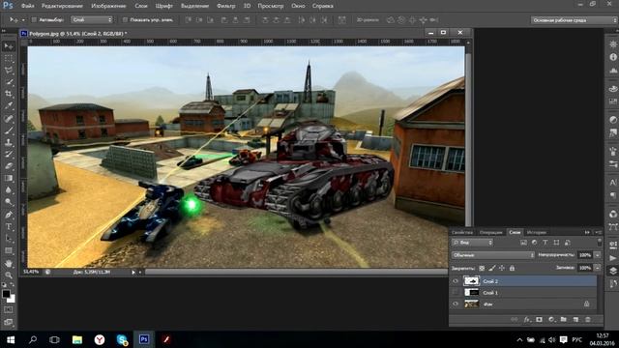Select the Dodge tool

tap(9, 202)
